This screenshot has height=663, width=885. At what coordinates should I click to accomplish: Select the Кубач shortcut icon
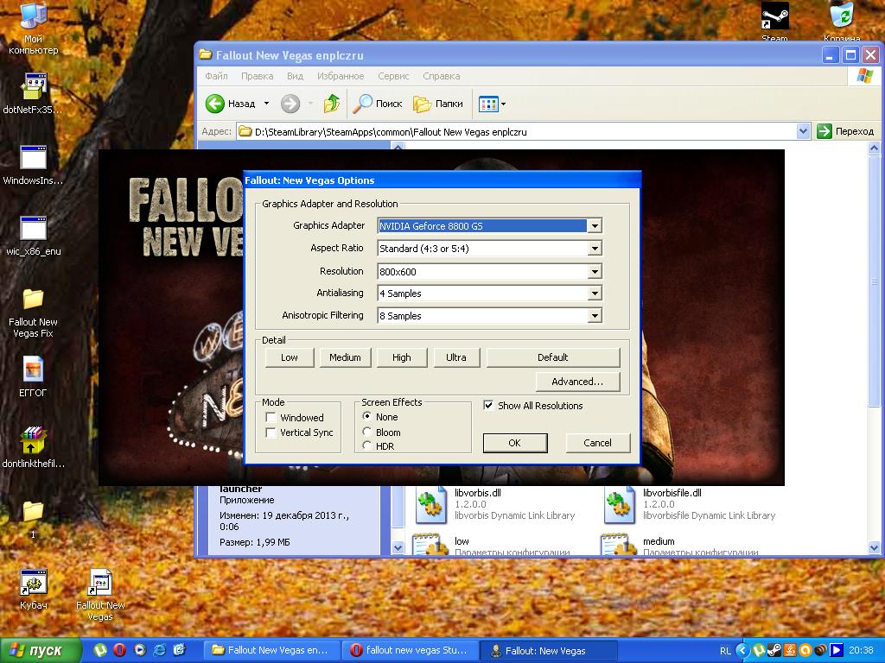[34, 583]
